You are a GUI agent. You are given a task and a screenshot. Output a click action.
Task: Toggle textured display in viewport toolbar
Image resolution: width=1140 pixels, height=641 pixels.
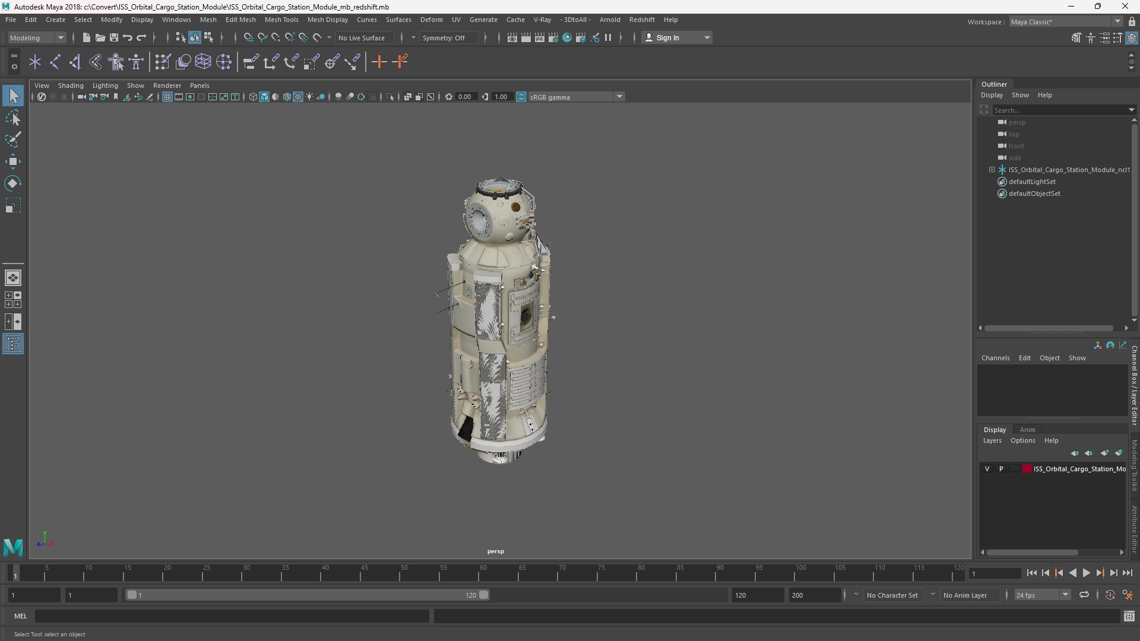[x=298, y=97]
